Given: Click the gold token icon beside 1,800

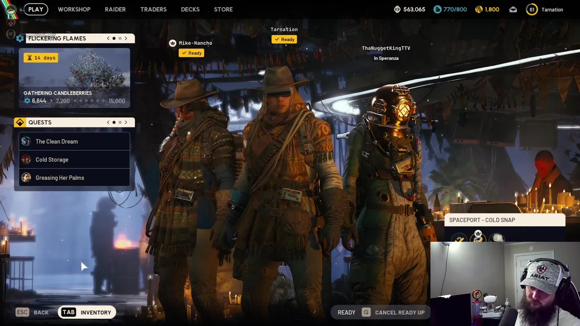Looking at the screenshot, I should tap(479, 10).
